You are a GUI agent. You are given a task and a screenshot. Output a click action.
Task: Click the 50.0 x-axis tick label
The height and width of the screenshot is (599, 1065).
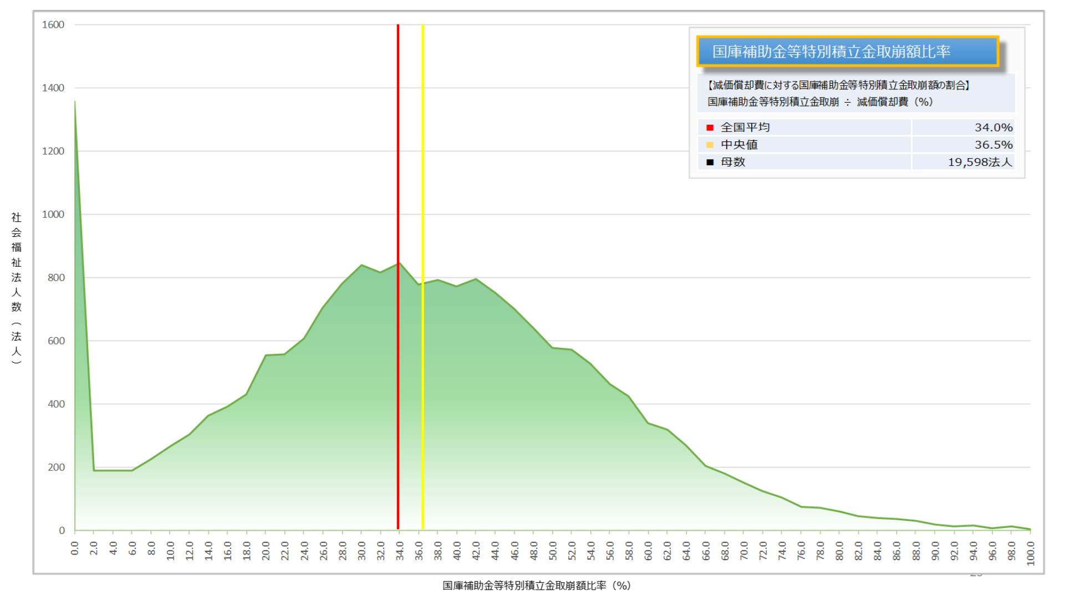coord(553,551)
